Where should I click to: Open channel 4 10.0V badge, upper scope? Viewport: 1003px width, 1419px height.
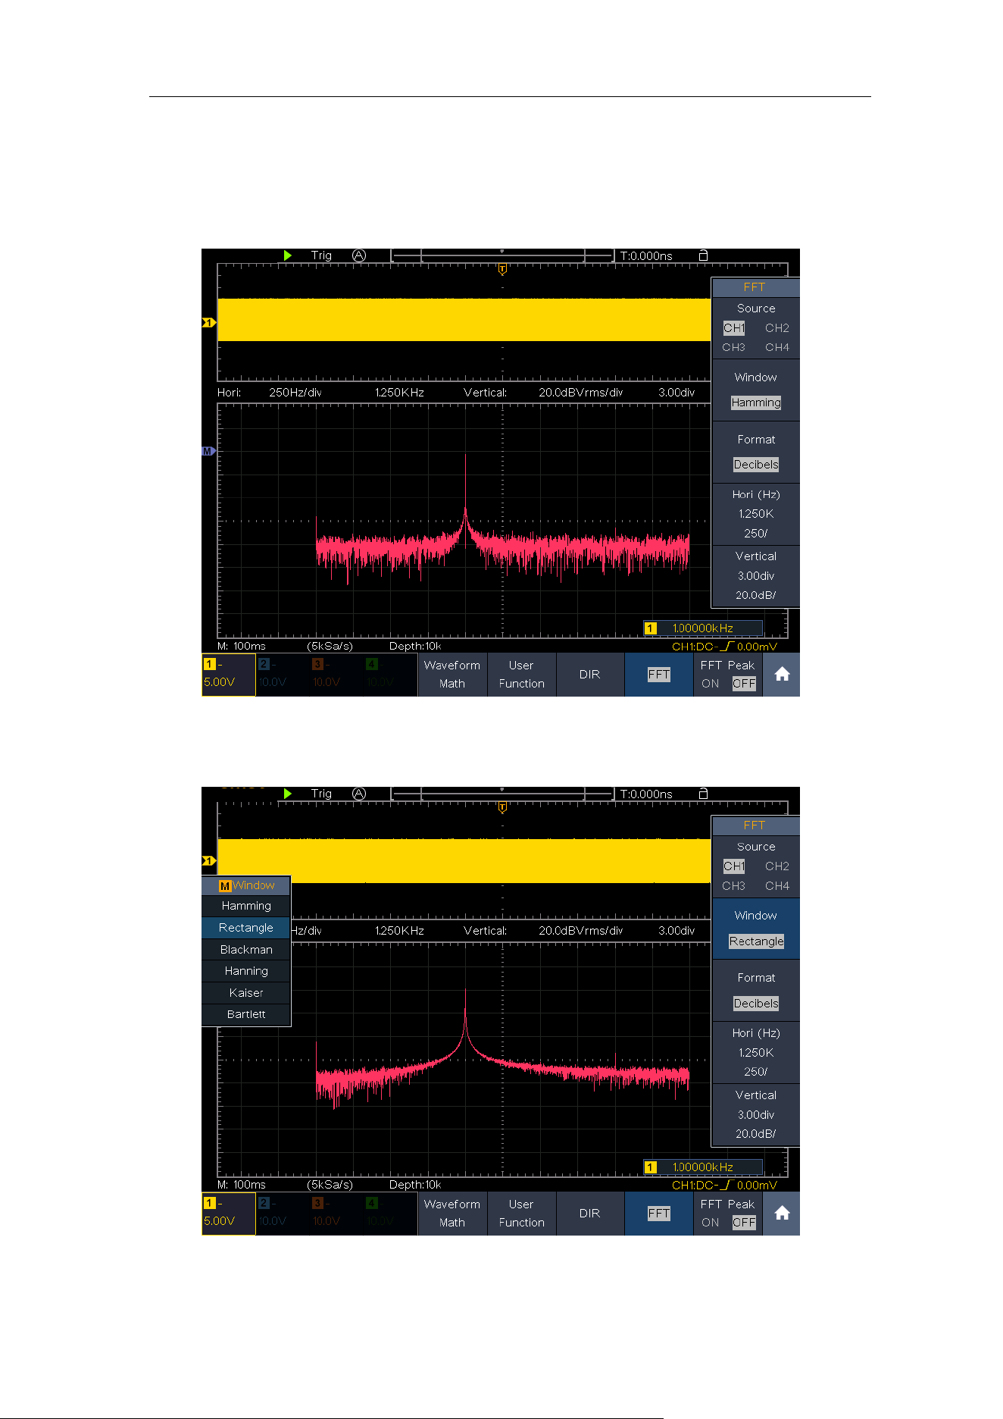(x=389, y=674)
